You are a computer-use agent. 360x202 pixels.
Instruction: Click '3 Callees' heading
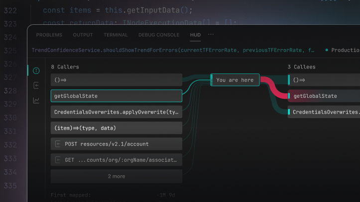tap(301, 67)
